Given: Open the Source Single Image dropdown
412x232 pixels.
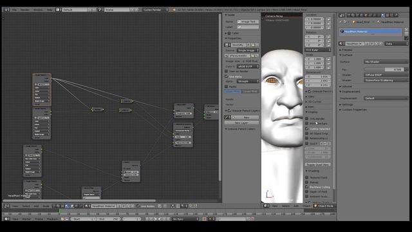Looking at the screenshot, I should (248, 50).
